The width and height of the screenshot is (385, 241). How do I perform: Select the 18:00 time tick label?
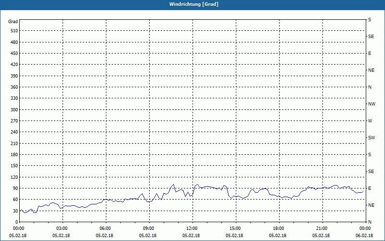(x=279, y=228)
